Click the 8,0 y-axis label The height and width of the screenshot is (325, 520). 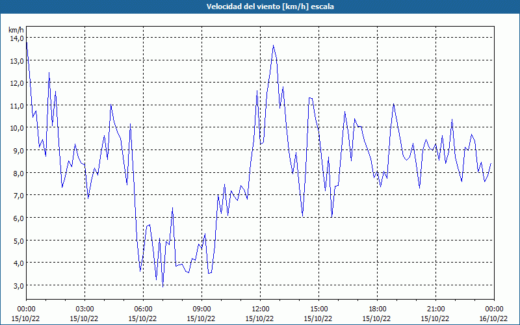pyautogui.click(x=18, y=173)
